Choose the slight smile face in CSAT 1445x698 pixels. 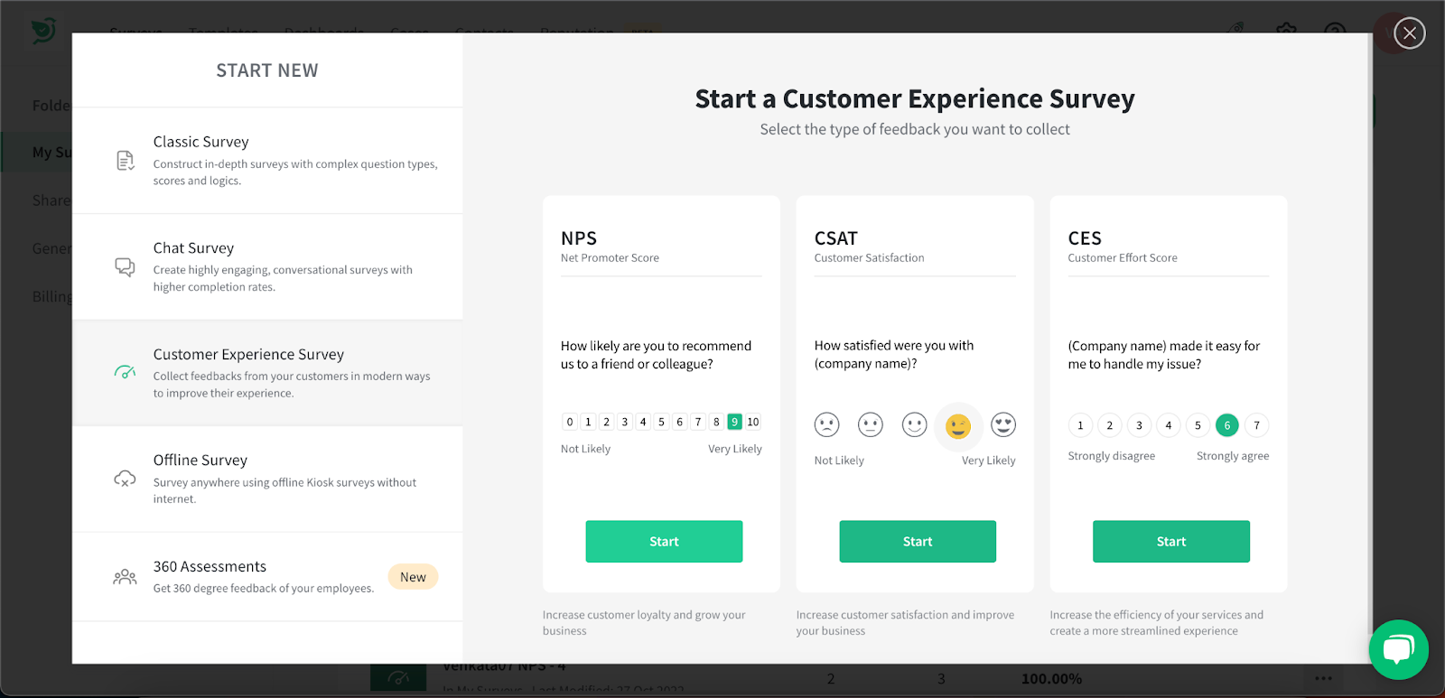pos(915,424)
